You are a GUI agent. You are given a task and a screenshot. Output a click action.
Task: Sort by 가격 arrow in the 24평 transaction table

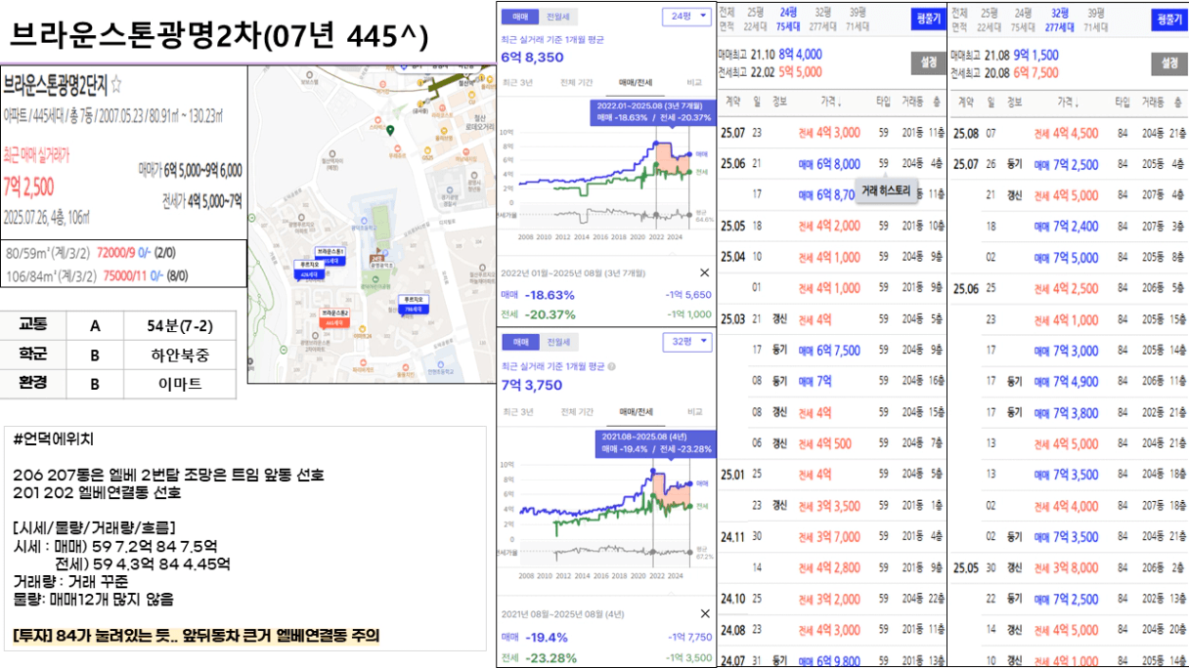(842, 104)
